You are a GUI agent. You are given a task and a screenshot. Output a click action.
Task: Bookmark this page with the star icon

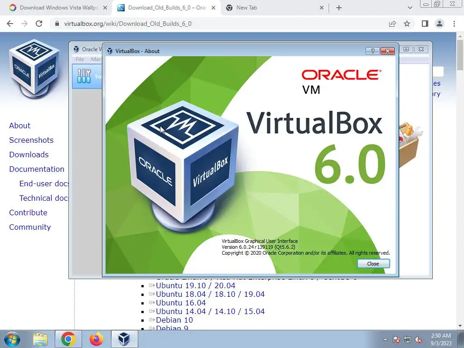[x=407, y=24]
